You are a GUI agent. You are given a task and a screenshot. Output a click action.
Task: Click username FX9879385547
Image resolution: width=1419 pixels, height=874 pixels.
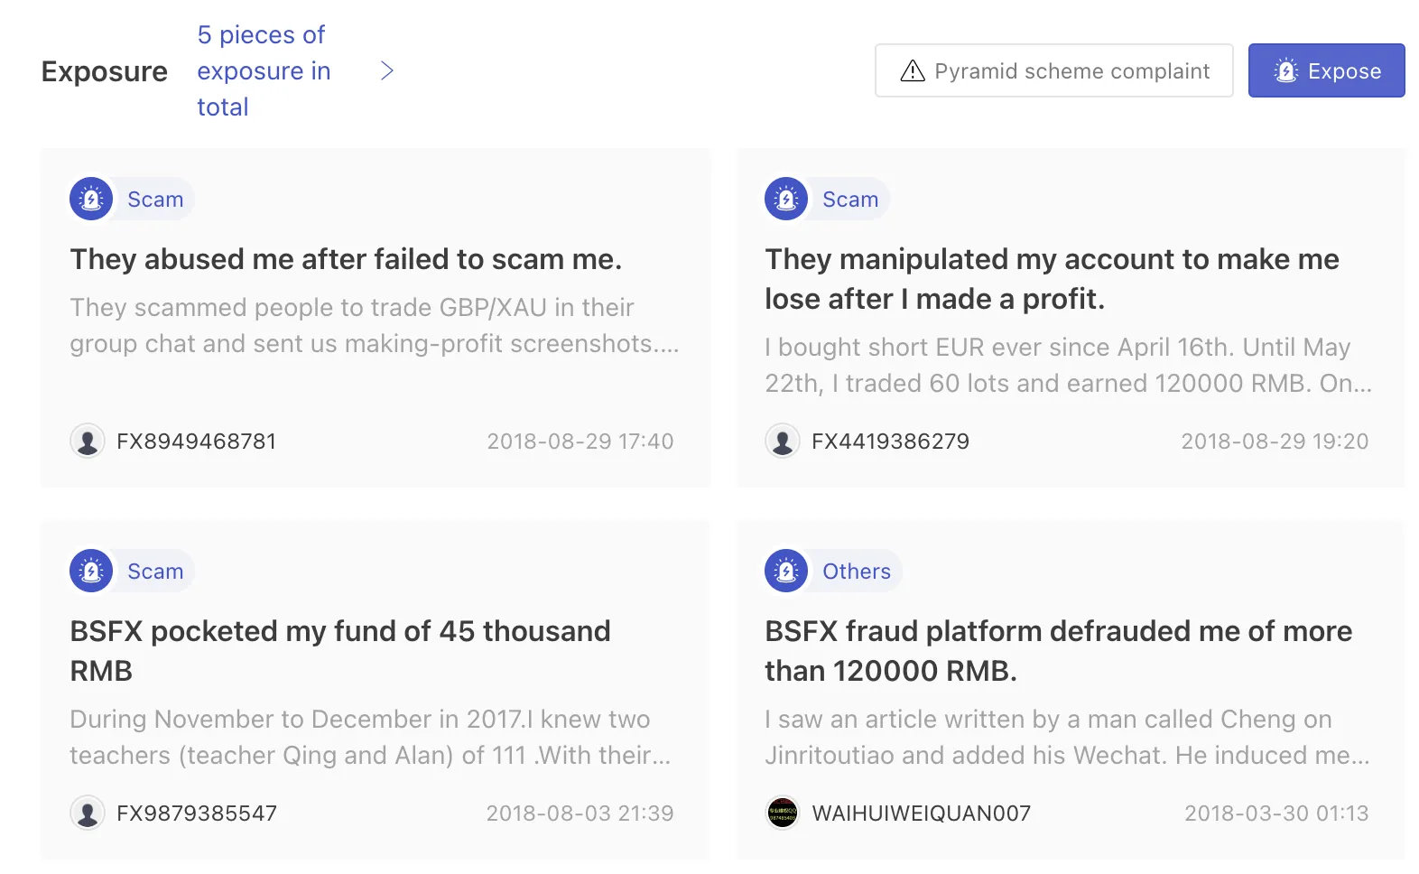click(x=197, y=814)
